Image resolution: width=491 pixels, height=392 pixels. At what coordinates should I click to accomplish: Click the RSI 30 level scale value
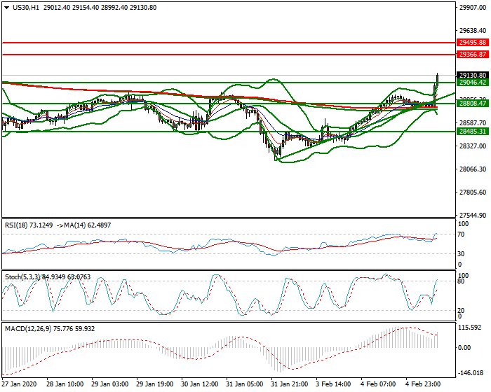(461, 254)
